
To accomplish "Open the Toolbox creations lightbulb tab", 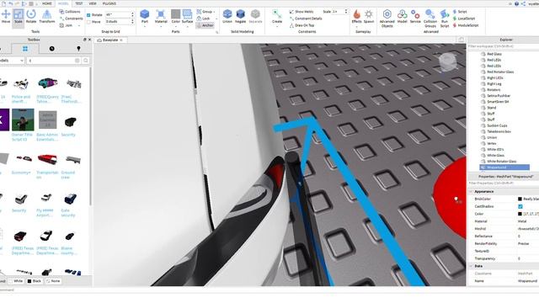I will pyautogui.click(x=78, y=49).
